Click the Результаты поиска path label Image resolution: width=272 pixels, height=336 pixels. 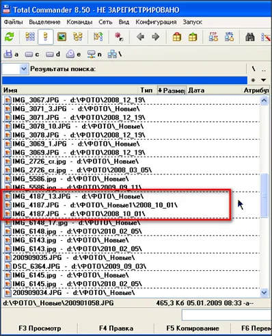tap(63, 69)
